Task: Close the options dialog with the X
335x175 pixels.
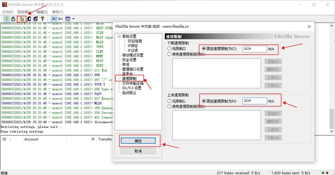Action: [309, 27]
